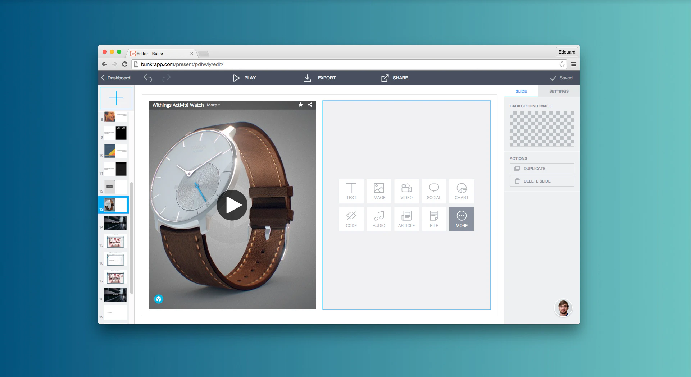This screenshot has height=377, width=691.
Task: Play the presentation
Action: (244, 78)
